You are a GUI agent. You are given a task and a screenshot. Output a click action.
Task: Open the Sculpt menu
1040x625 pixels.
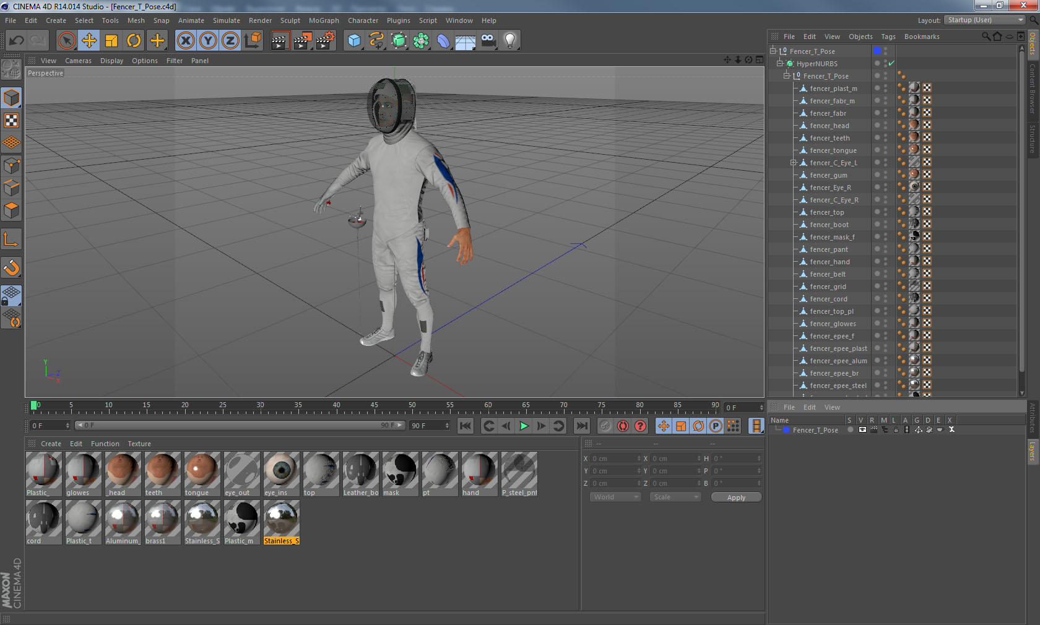290,20
